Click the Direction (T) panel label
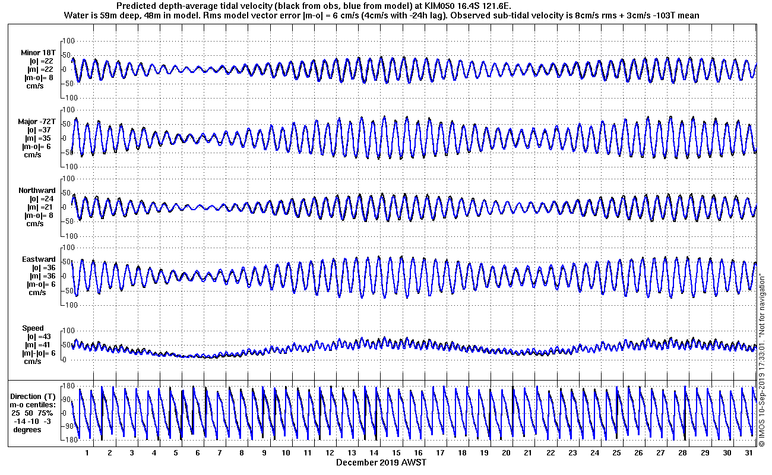Screen dimensions: 772x475 (34, 396)
